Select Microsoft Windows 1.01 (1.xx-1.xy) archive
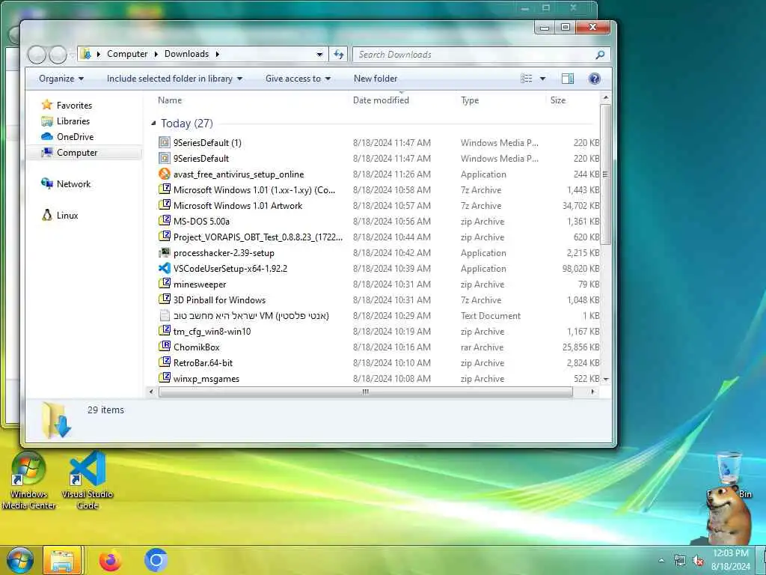This screenshot has height=575, width=766. [254, 190]
